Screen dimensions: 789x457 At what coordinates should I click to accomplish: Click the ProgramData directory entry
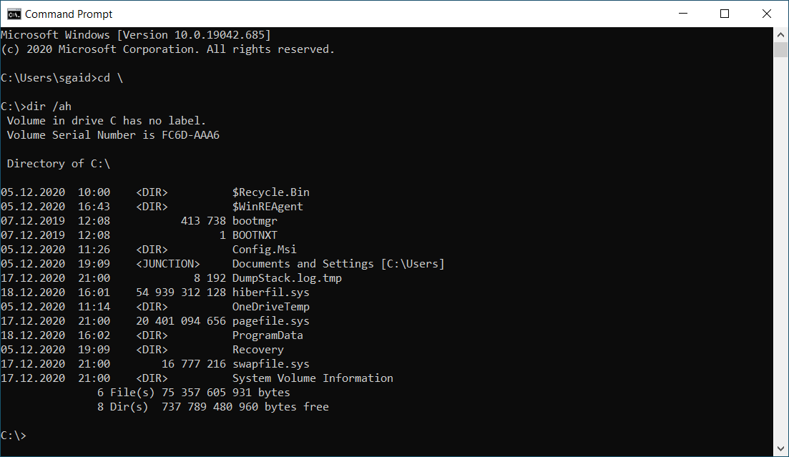click(x=267, y=335)
